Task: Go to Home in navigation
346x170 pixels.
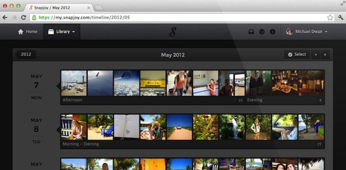Action: point(27,32)
